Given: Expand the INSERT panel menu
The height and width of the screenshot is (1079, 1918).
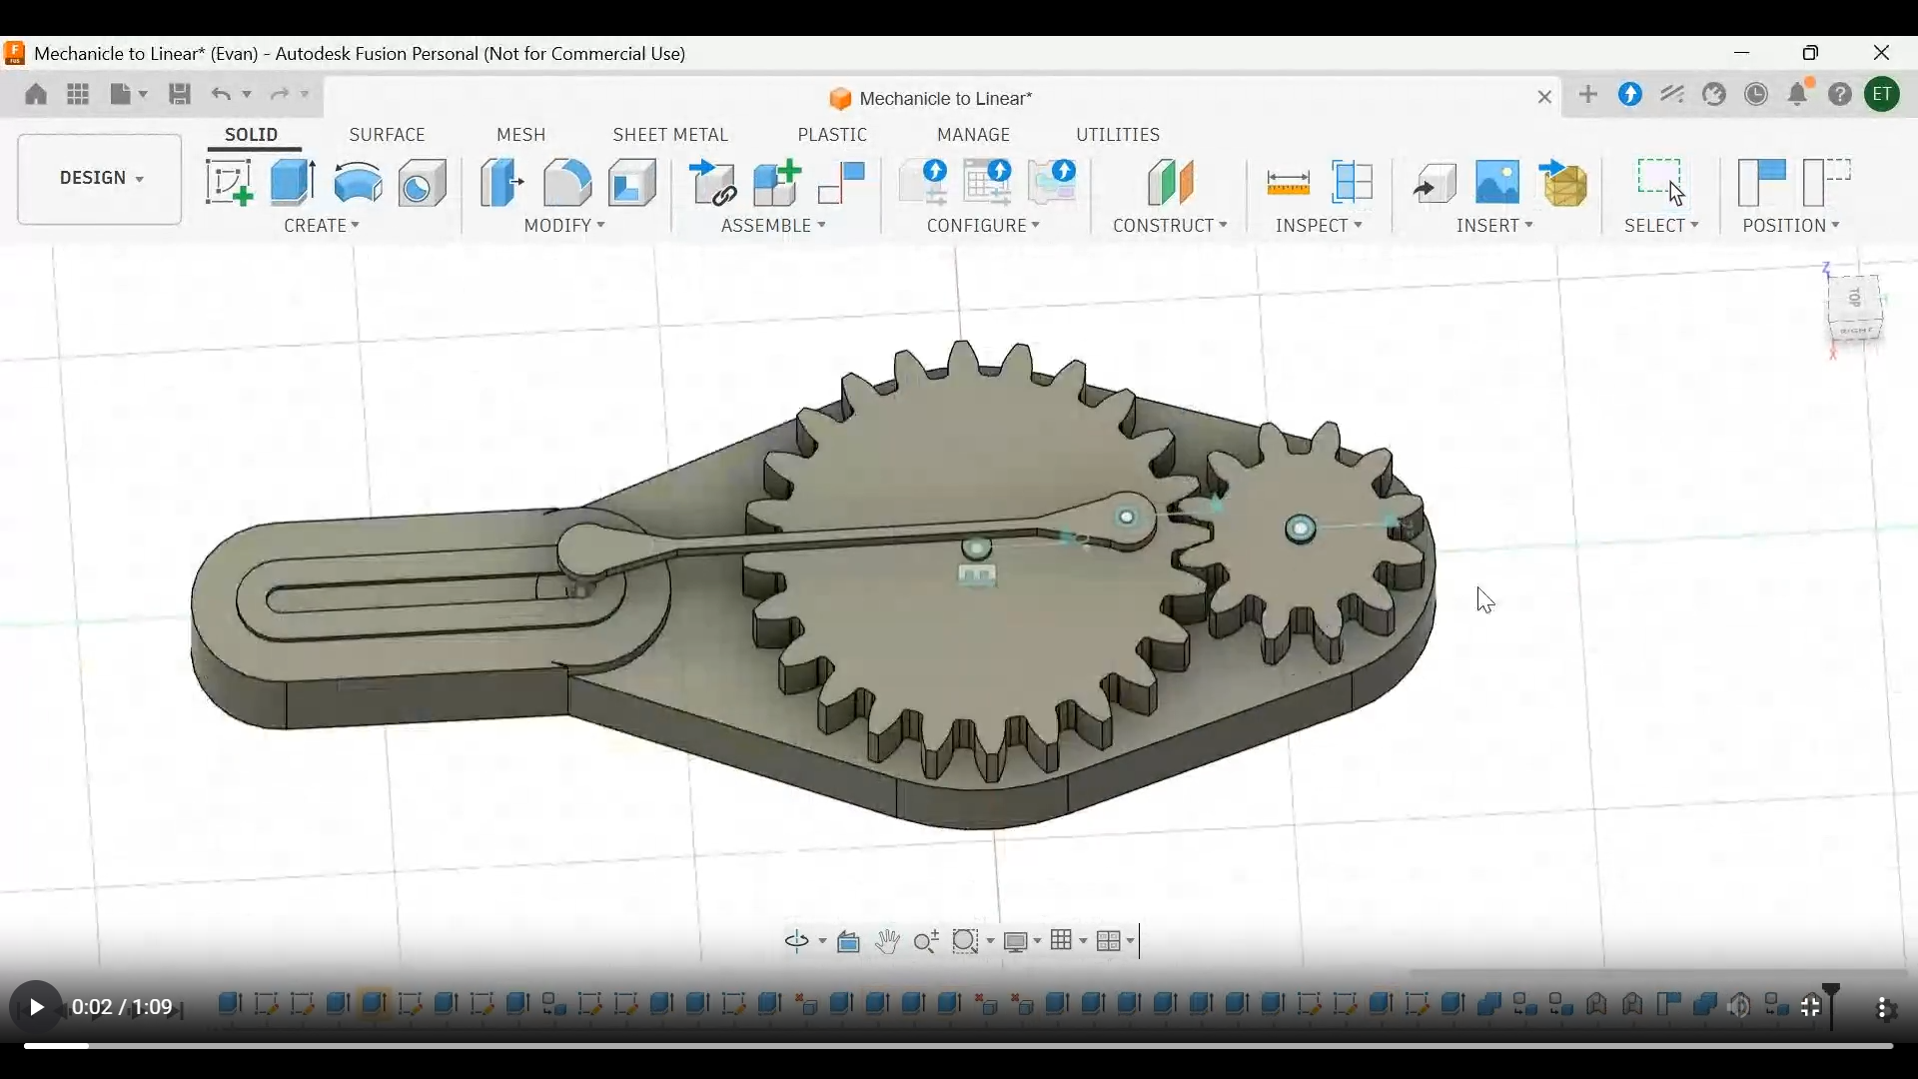Looking at the screenshot, I should 1495,227.
